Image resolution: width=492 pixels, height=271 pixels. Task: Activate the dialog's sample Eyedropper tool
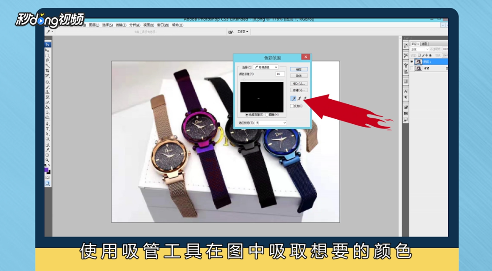coord(294,99)
